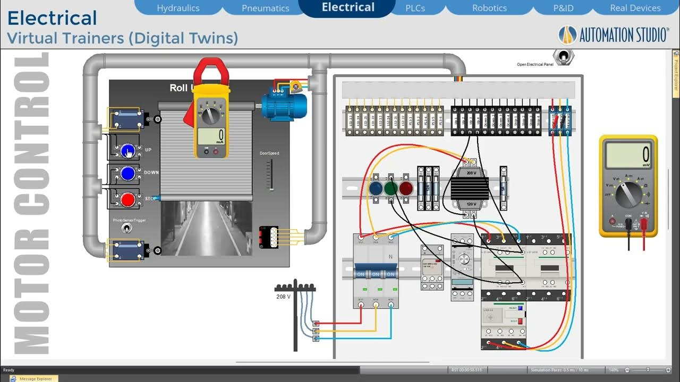Open the PLCs tab
This screenshot has height=382, width=680.
(x=414, y=8)
